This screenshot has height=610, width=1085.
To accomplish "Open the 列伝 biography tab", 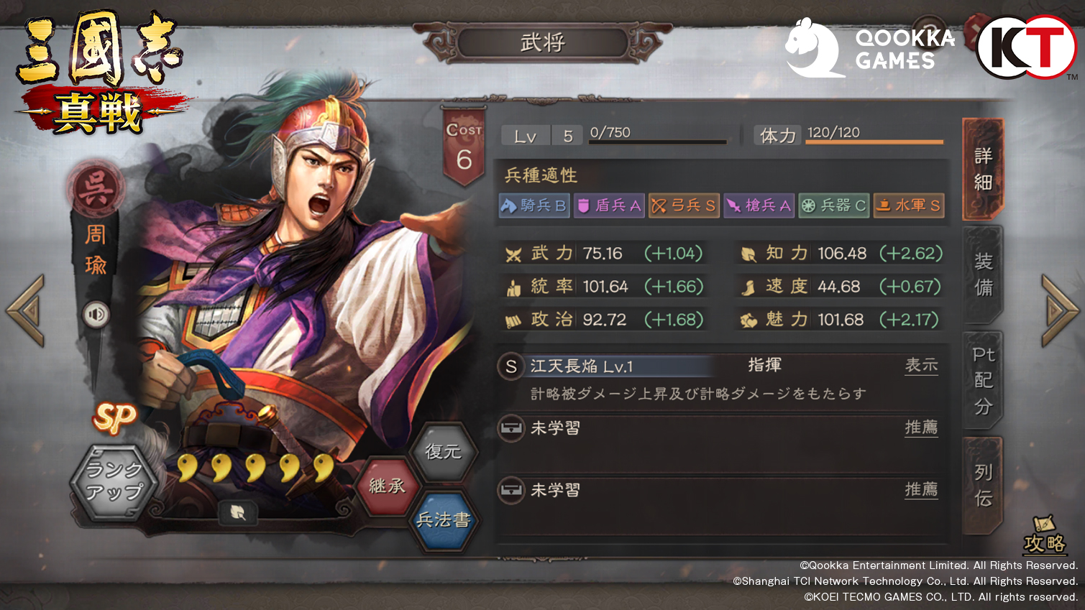I will (x=983, y=485).
